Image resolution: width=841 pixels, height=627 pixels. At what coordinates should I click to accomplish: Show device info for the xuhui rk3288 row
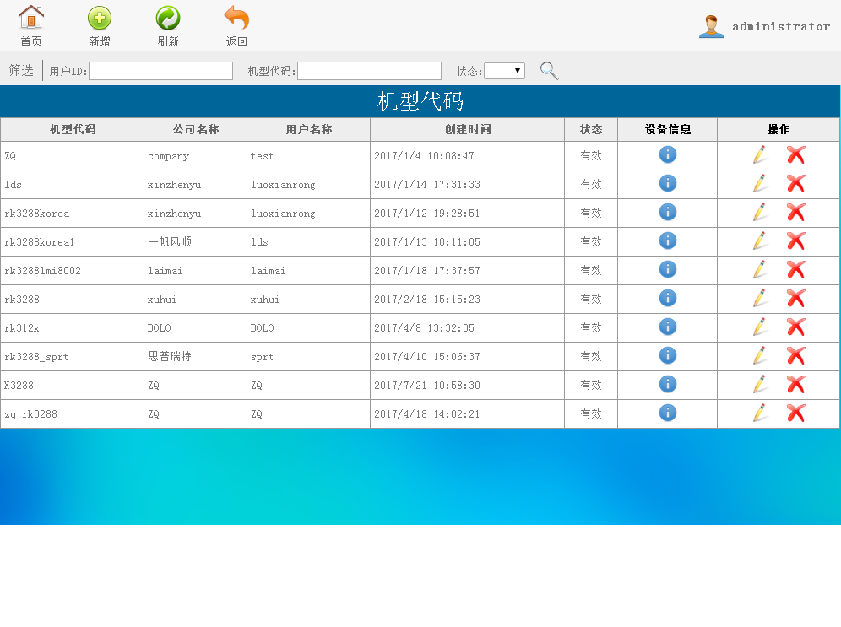(x=668, y=298)
